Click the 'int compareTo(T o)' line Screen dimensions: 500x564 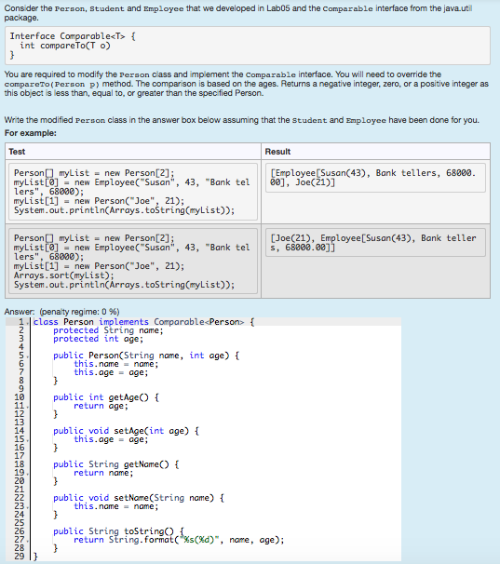pyautogui.click(x=65, y=46)
